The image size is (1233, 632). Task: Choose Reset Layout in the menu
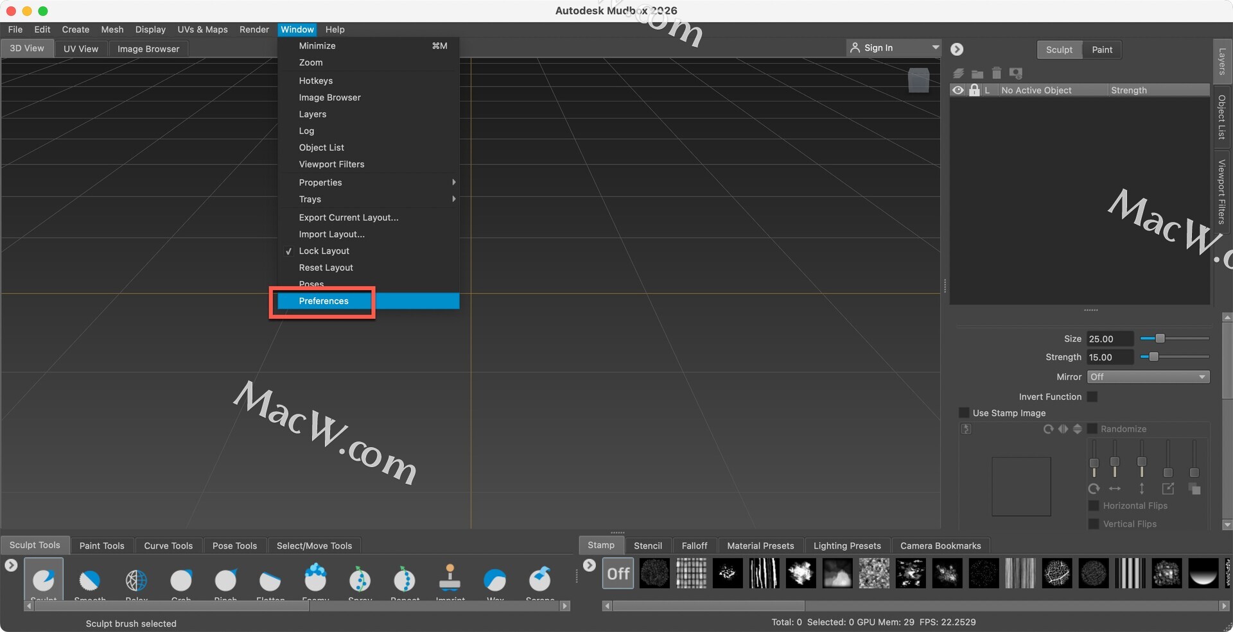(x=369, y=268)
